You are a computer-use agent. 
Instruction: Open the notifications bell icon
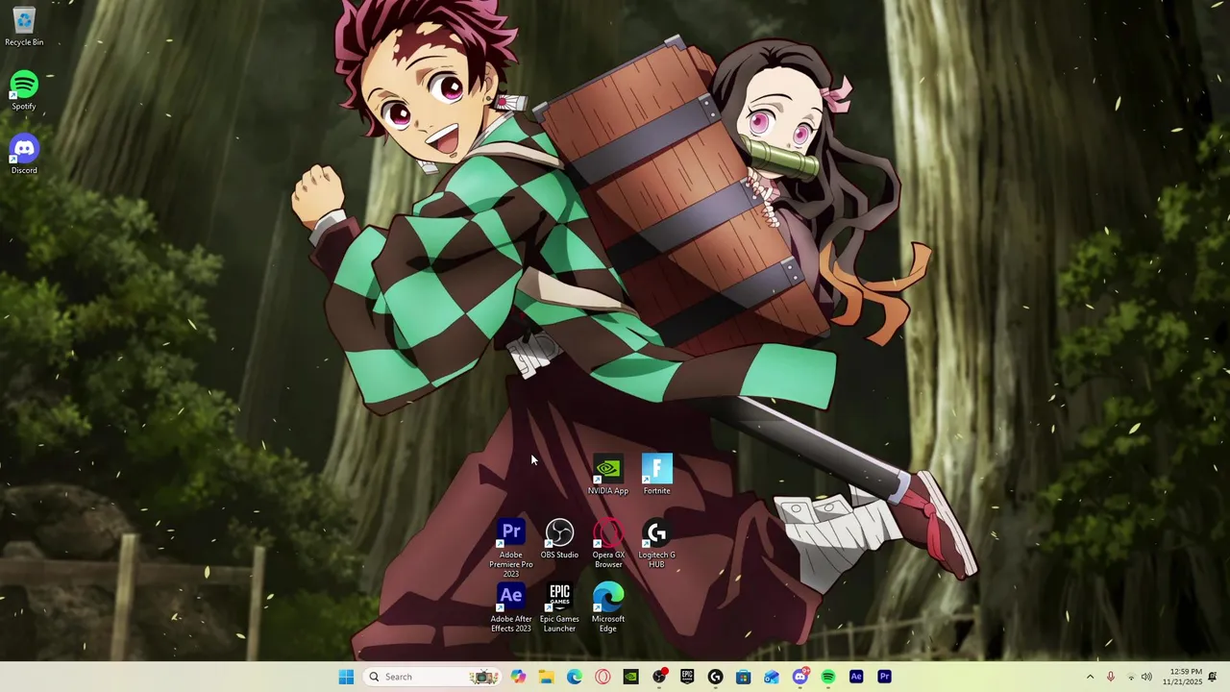[x=1213, y=677]
